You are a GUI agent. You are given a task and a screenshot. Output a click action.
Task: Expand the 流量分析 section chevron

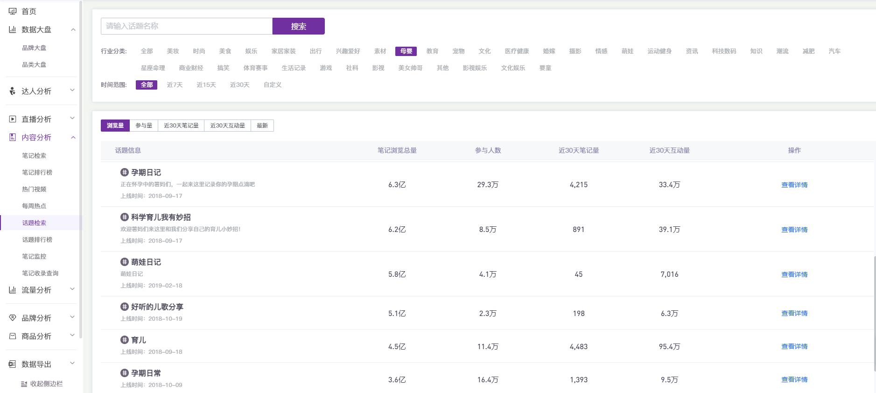[x=72, y=289]
